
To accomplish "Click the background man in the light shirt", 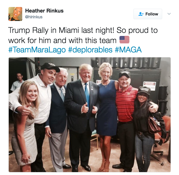I will coord(18,82).
